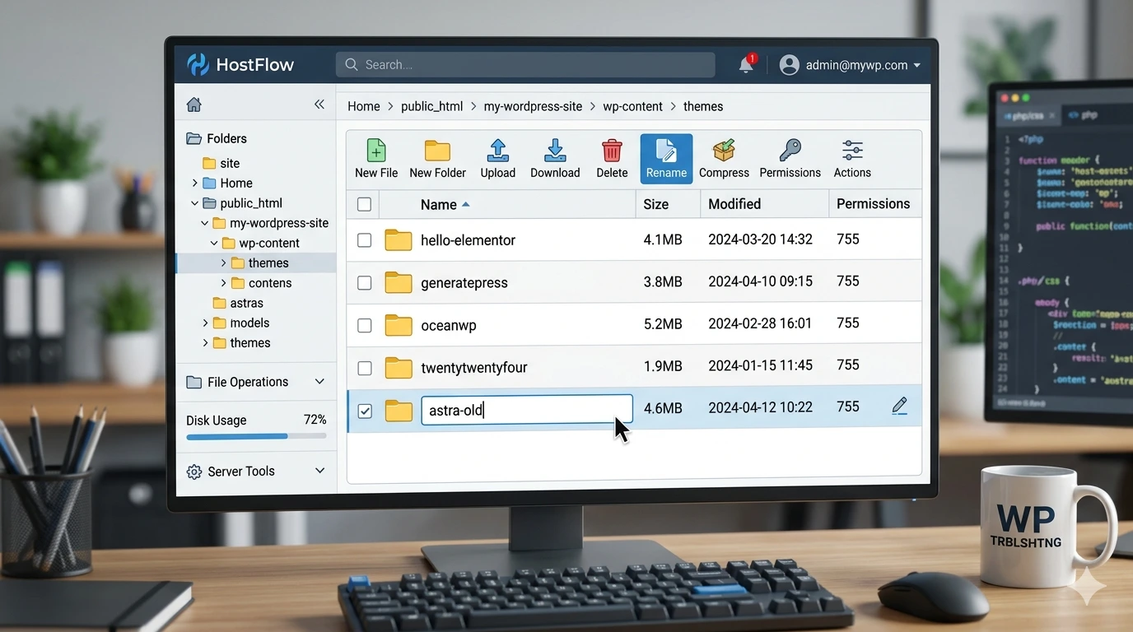Click the user avatar icon
Viewport: 1133px width, 632px height.
coord(790,65)
